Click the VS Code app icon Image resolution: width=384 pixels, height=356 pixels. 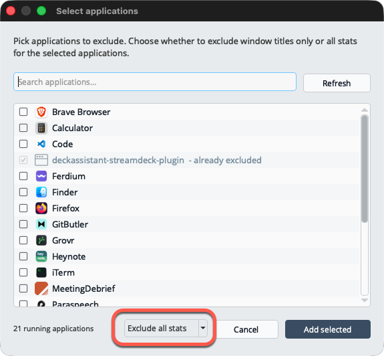coord(41,144)
